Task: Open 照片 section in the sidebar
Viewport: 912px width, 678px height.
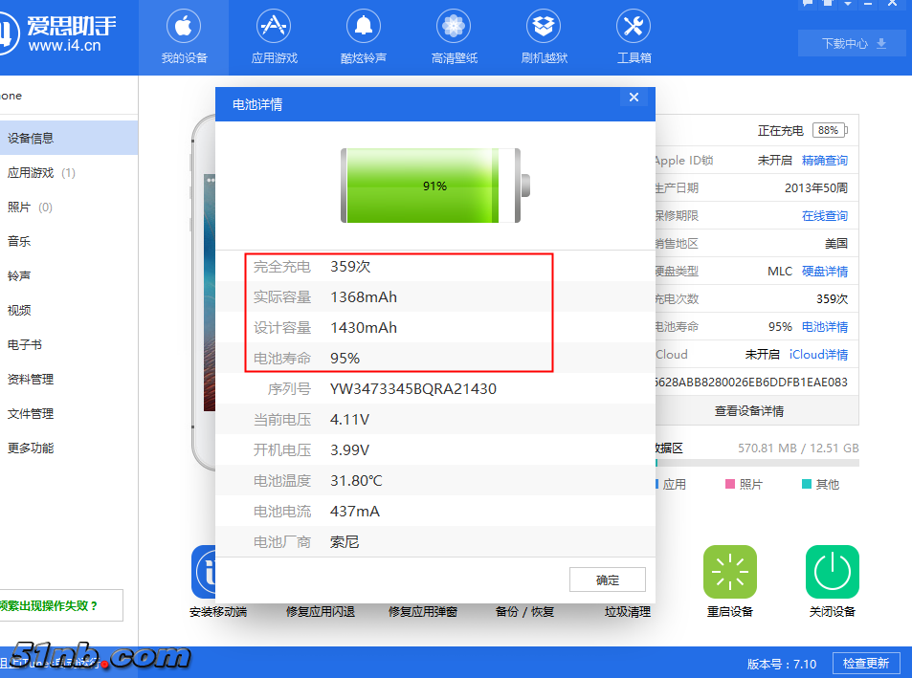Action: pos(19,207)
